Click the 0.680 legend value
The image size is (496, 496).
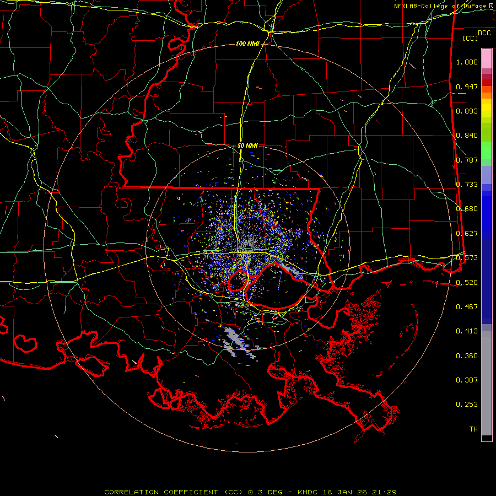coord(467,209)
